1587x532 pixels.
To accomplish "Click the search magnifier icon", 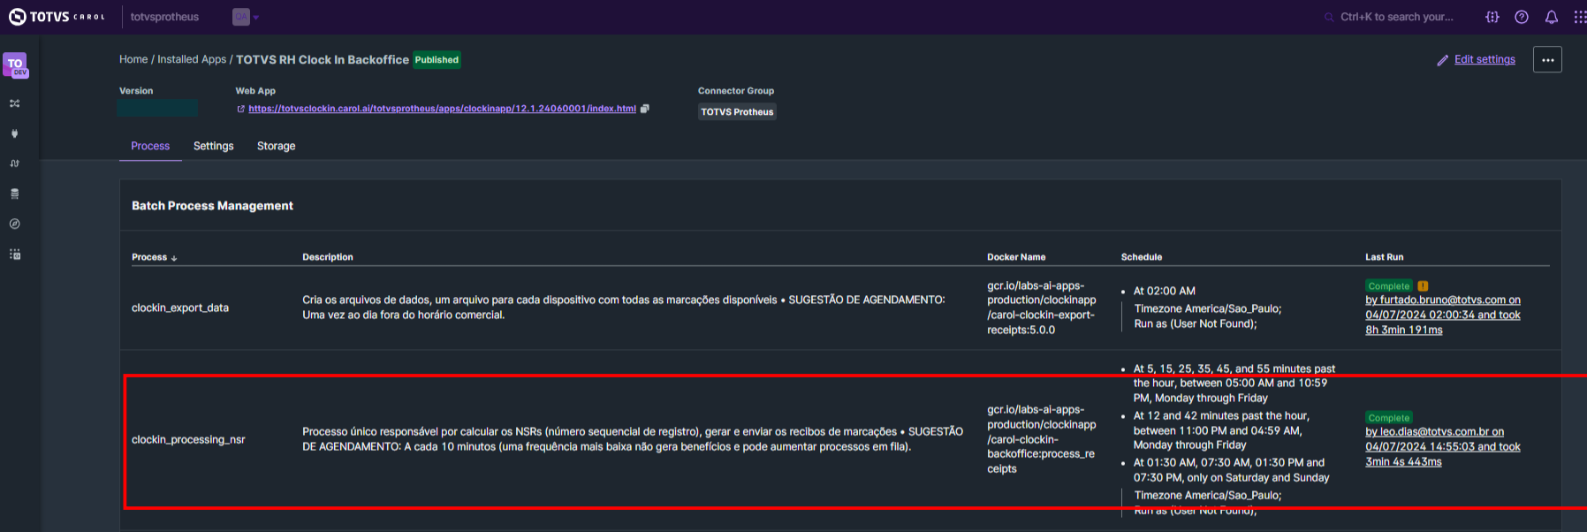I will (1328, 17).
